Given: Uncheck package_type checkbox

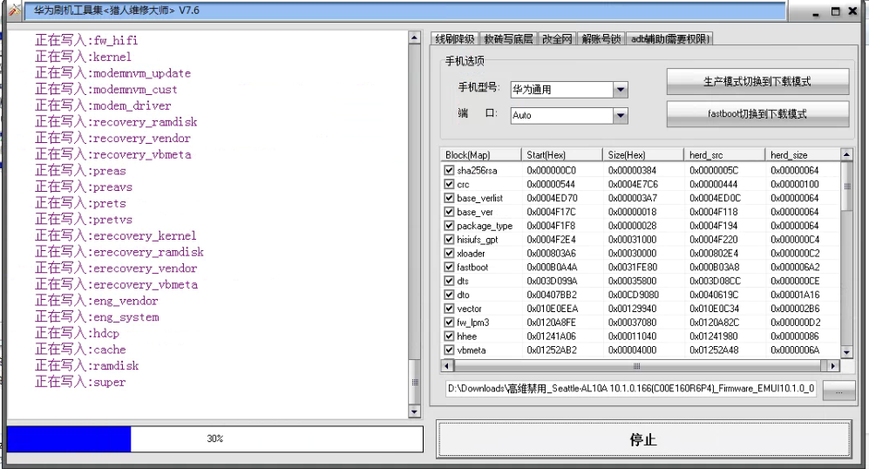Looking at the screenshot, I should pyautogui.click(x=449, y=226).
